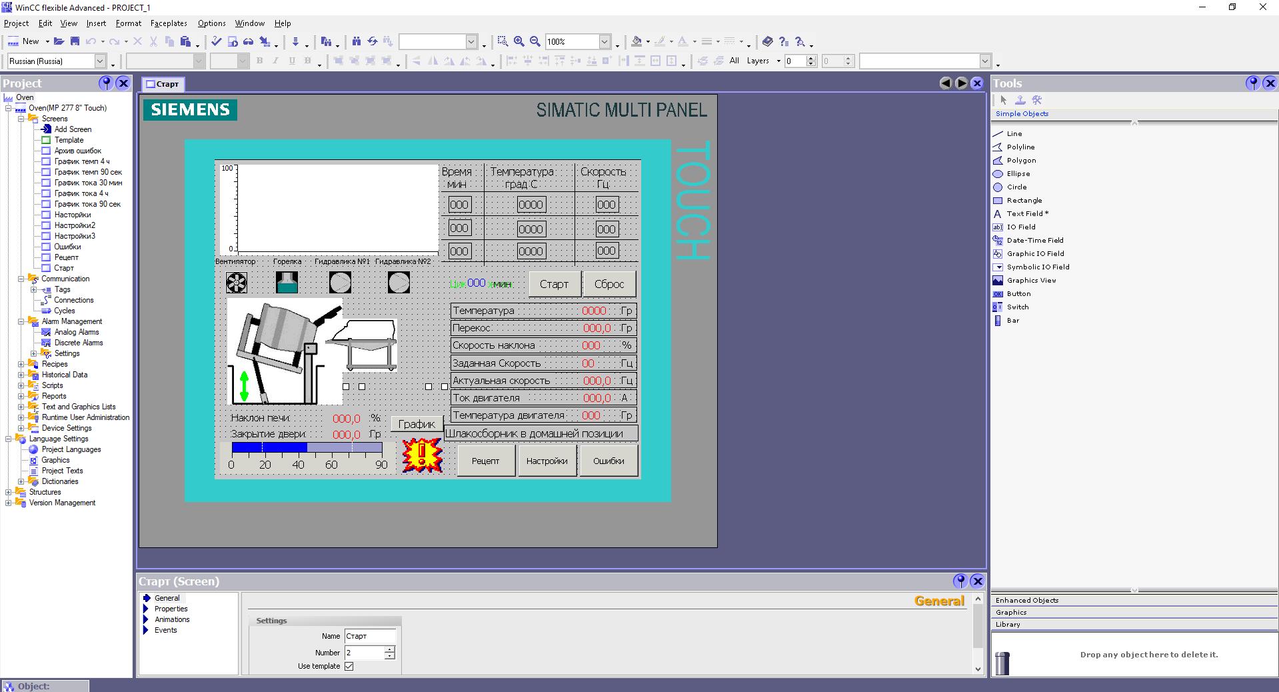Click the Zoom out magnifier icon
Screen dimensions: 1279x692
535,41
